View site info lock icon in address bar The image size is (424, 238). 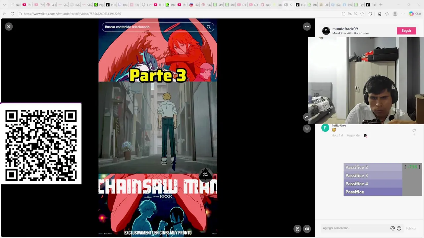coord(20,14)
